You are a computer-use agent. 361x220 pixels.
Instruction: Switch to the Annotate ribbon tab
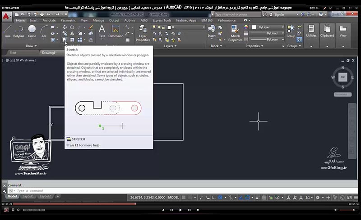49,20
